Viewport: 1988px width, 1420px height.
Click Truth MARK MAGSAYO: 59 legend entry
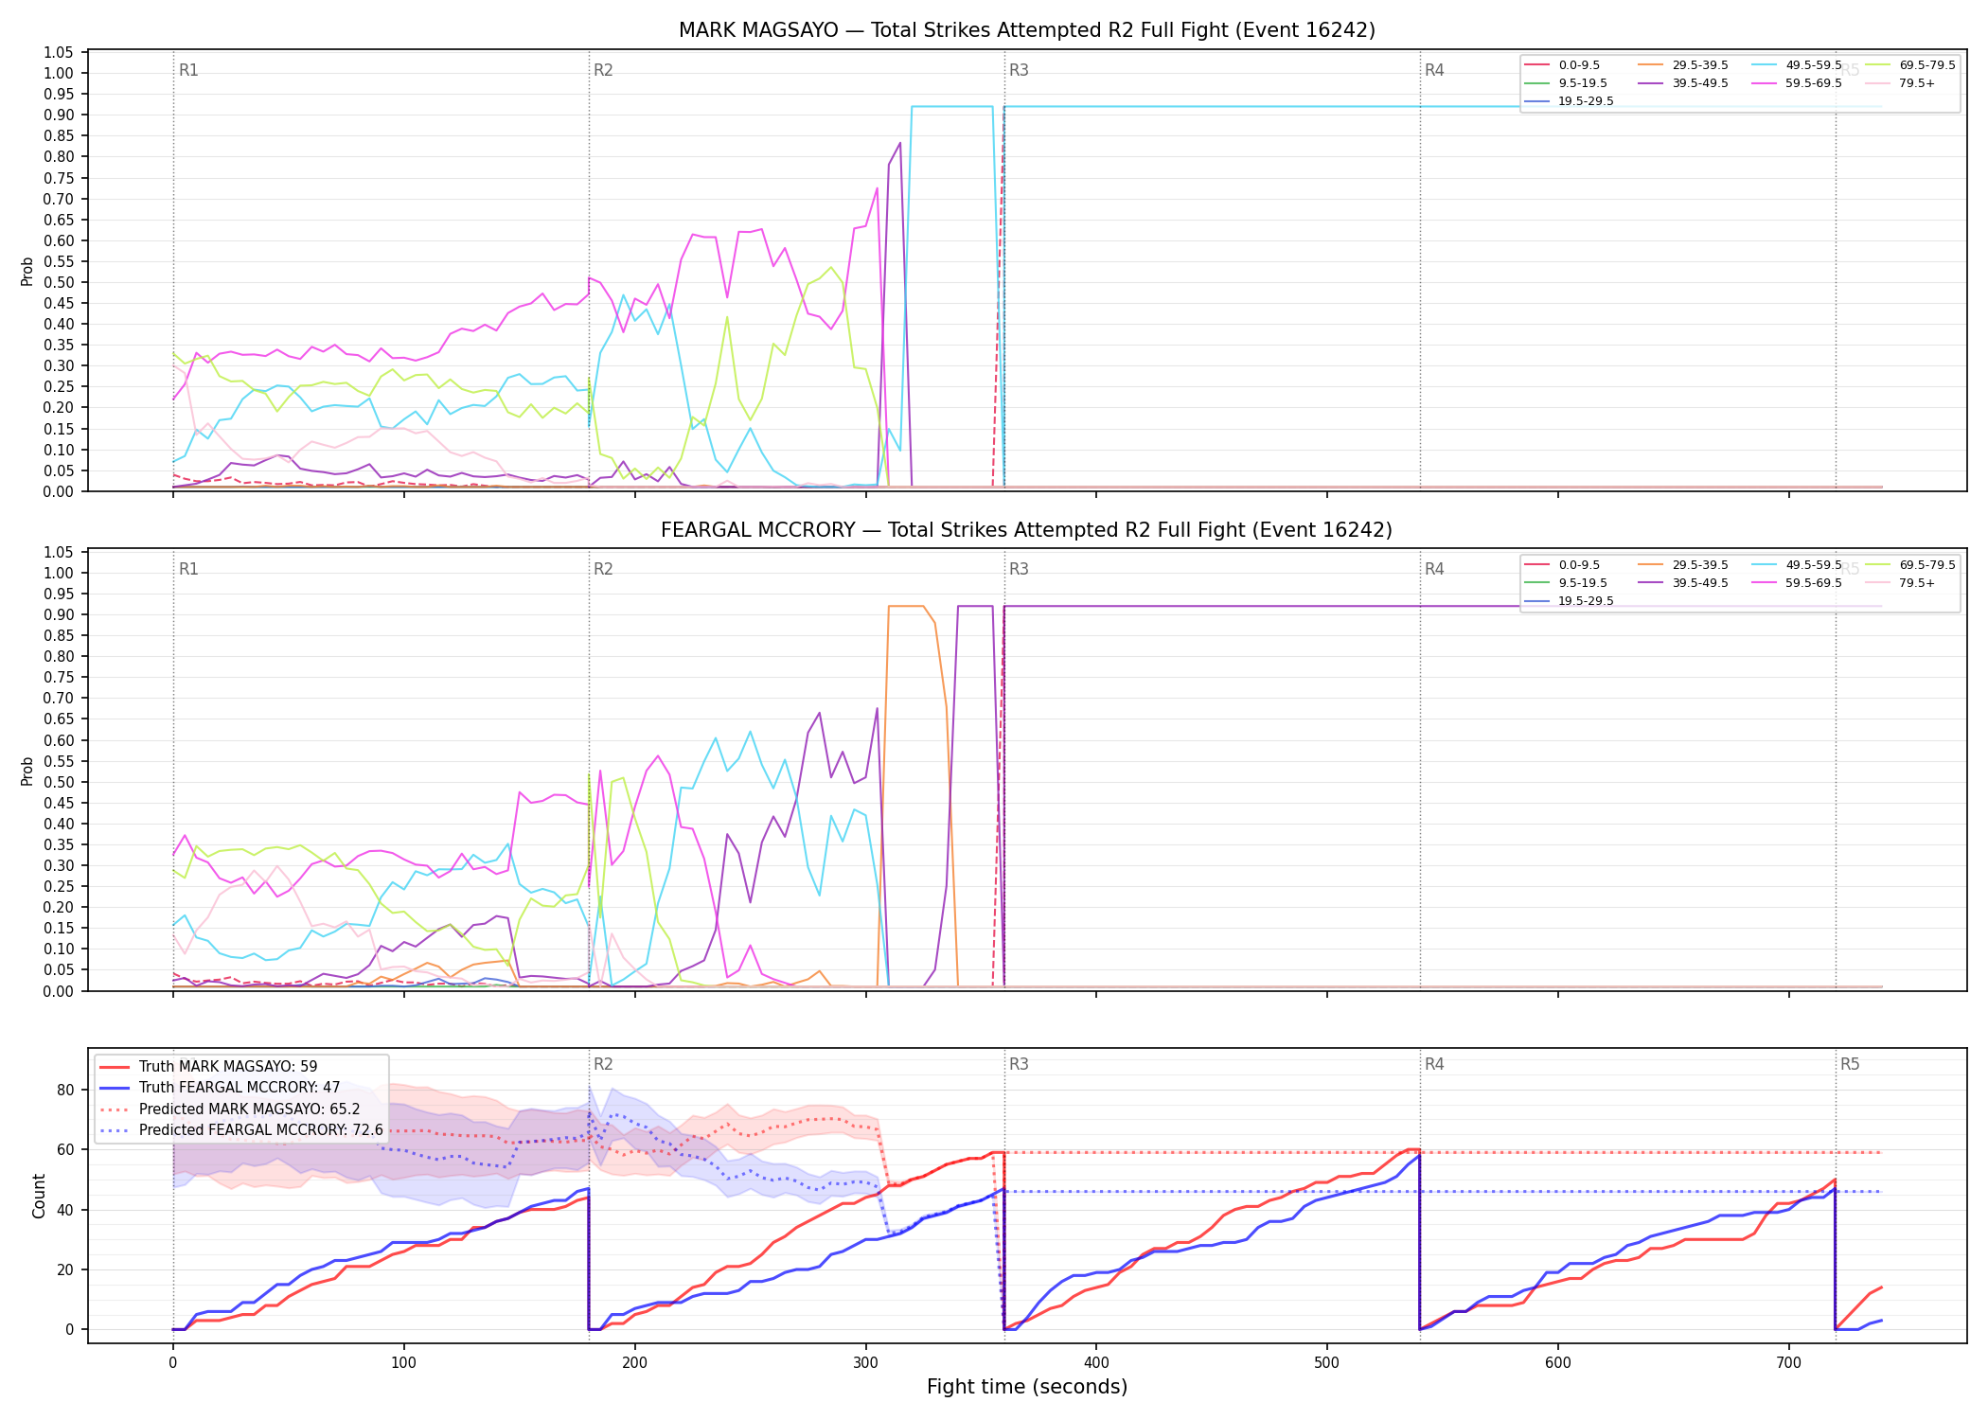coord(208,1067)
